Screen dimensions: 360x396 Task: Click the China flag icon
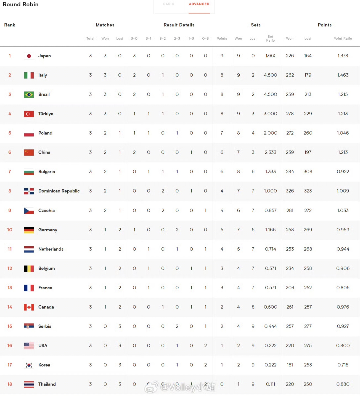click(29, 152)
